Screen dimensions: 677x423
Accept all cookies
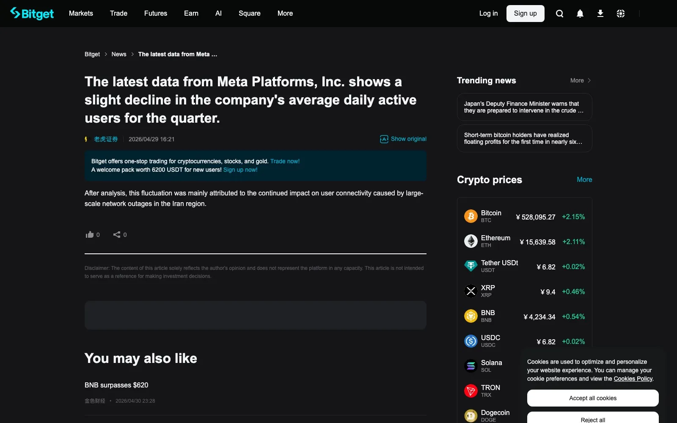point(593,398)
